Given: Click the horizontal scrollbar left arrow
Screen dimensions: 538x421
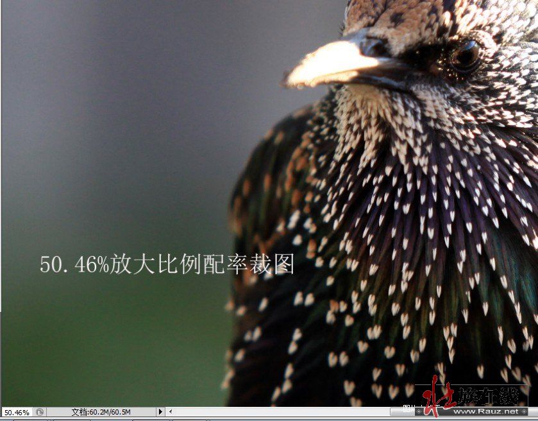Looking at the screenshot, I should (x=171, y=411).
